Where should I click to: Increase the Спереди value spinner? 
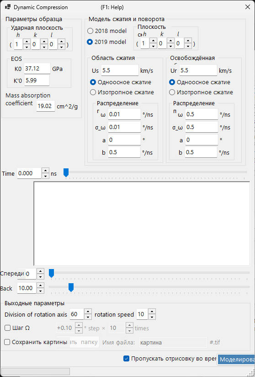40,271
